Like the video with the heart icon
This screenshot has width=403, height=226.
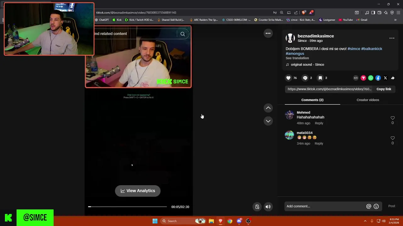tap(288, 78)
